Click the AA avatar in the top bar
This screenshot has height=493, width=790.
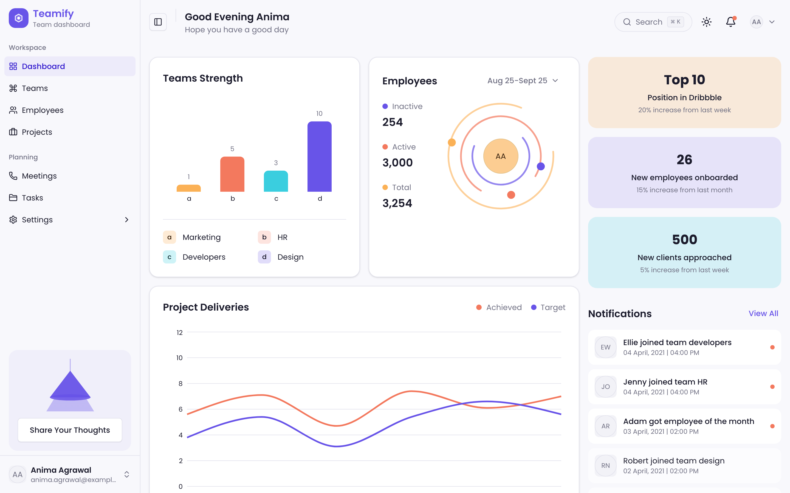click(x=756, y=22)
